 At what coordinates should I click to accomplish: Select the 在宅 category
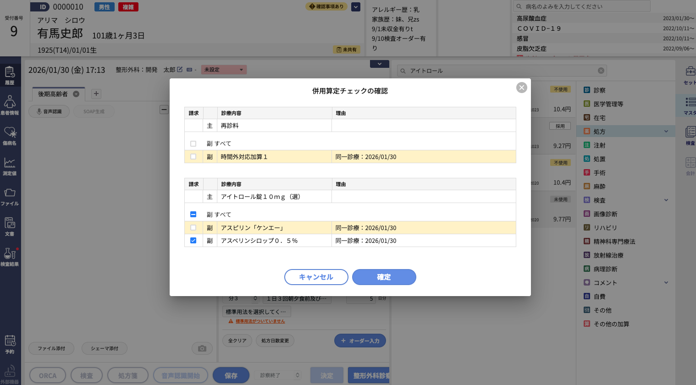626,118
